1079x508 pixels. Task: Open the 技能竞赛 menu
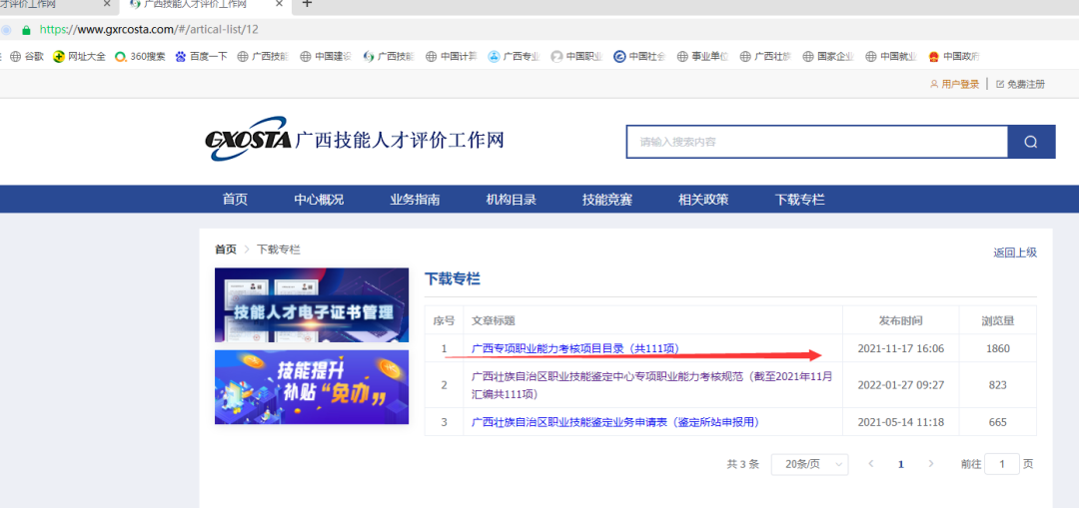[x=607, y=200]
